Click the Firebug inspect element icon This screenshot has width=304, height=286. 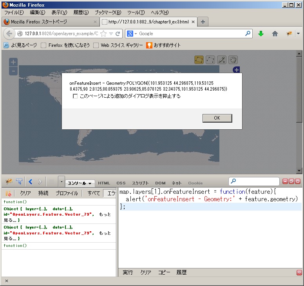tap(19, 182)
